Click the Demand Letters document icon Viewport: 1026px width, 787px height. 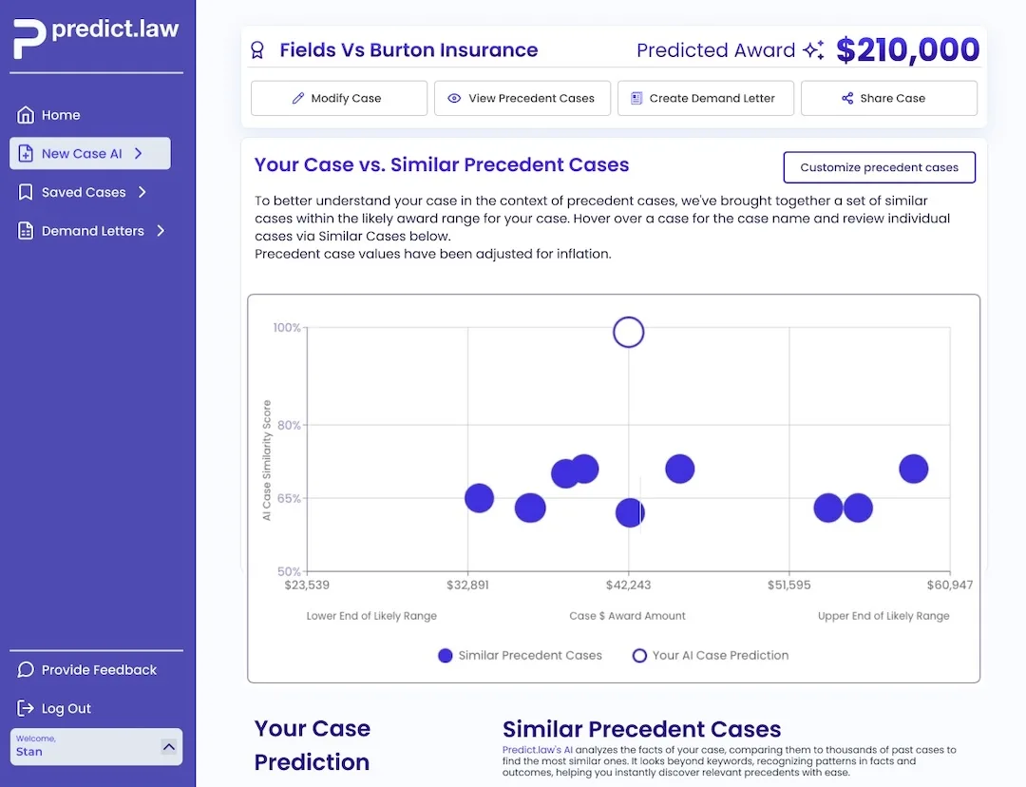tap(26, 231)
